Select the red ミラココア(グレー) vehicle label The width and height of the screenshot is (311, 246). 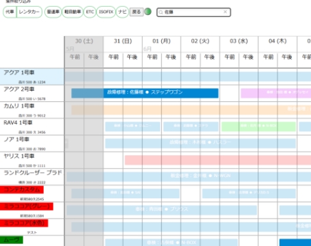tap(27, 206)
